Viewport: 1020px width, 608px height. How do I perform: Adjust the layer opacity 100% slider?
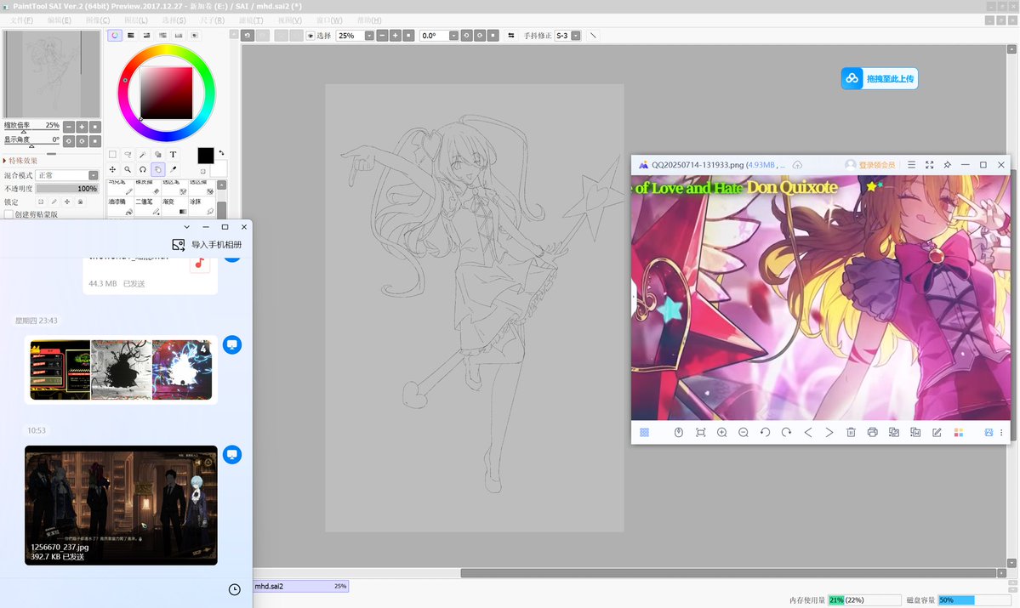[67, 189]
